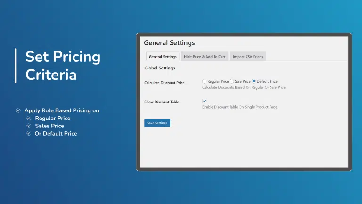Click the Set Pricing Criteria title
The width and height of the screenshot is (362, 204).
63,66
